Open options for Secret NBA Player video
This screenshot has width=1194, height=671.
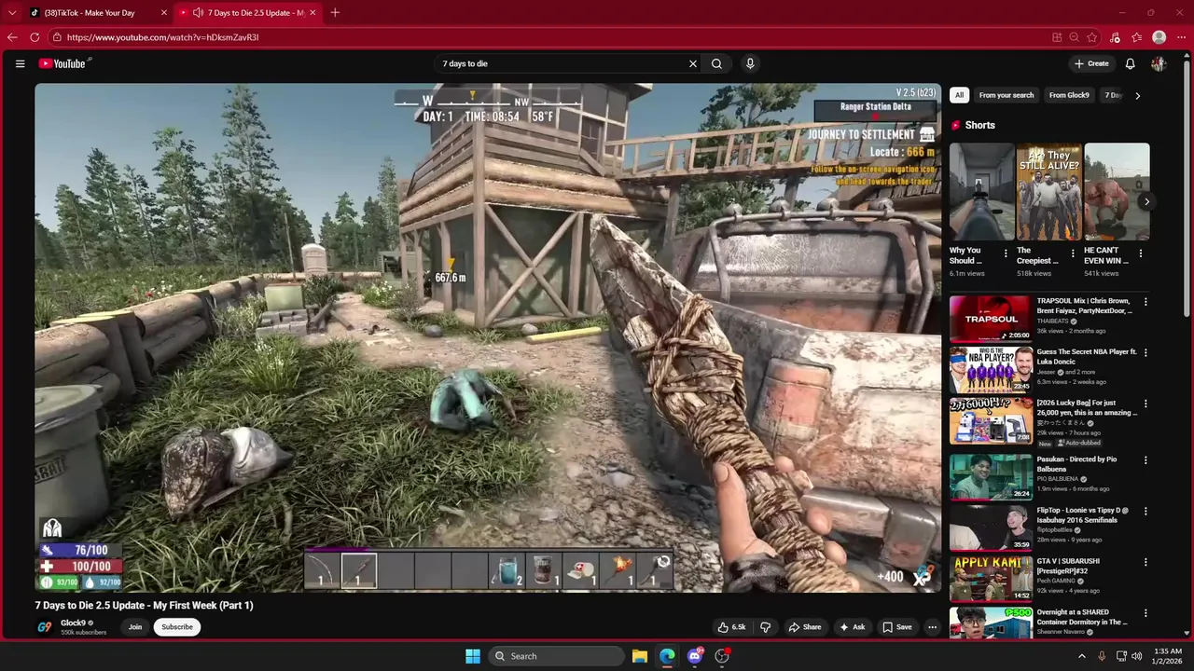(x=1145, y=353)
